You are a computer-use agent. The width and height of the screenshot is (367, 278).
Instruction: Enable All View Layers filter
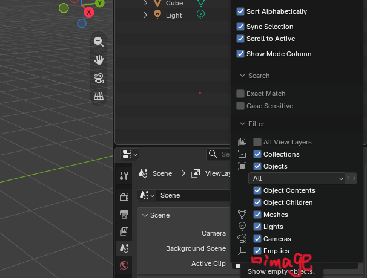[257, 142]
